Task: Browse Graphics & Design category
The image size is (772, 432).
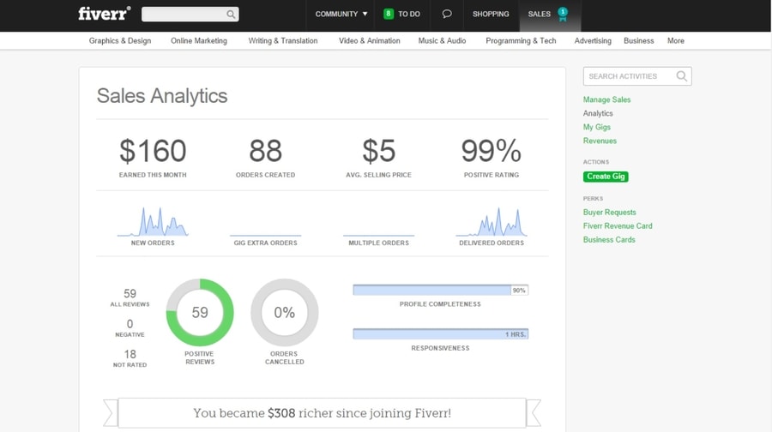Action: [120, 41]
